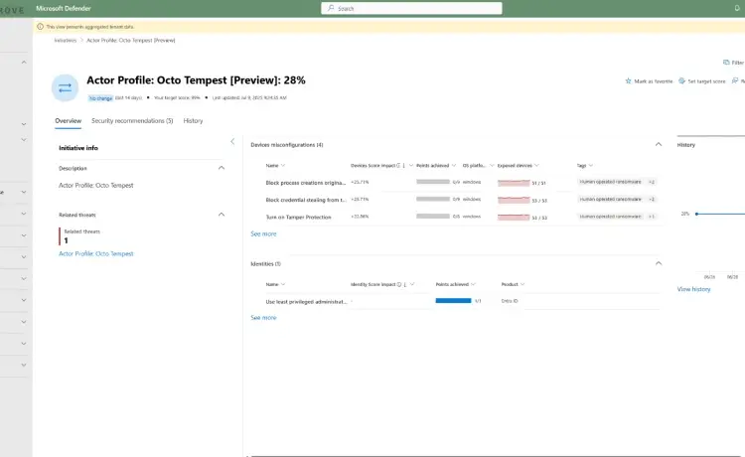Screen dimensions: 745x457
Task: Open Turn on Tamper Protection row
Action: pos(298,217)
